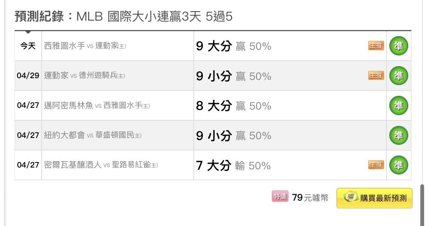Open the 密爾瓦基釀酒人 vs 聖路易紅雀 matchup
Image resolution: width=428 pixels, height=226 pixels.
point(101,165)
